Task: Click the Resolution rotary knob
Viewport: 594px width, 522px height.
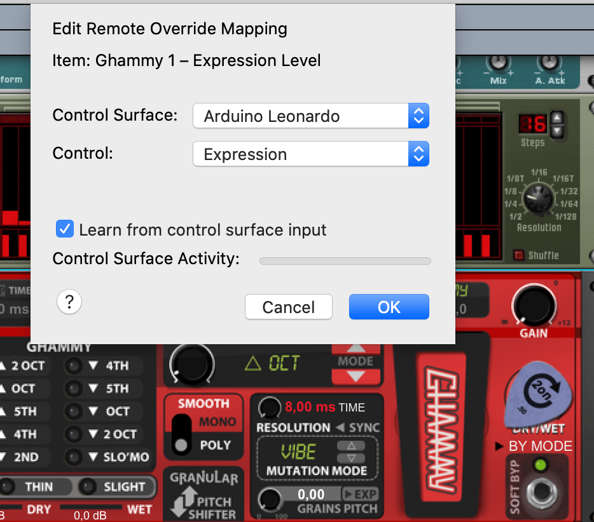Action: coord(539,199)
